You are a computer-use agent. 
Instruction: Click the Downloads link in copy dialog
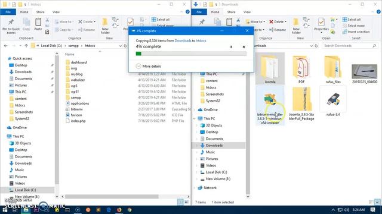183,41
